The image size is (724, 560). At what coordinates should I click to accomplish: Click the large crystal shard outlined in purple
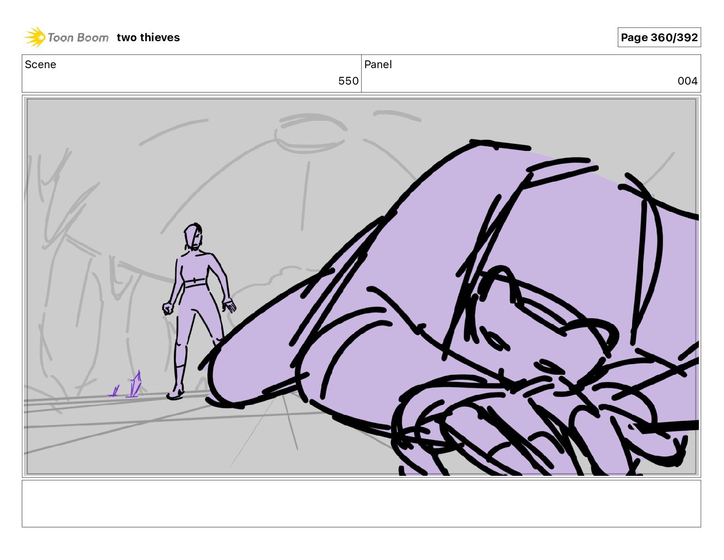[134, 384]
